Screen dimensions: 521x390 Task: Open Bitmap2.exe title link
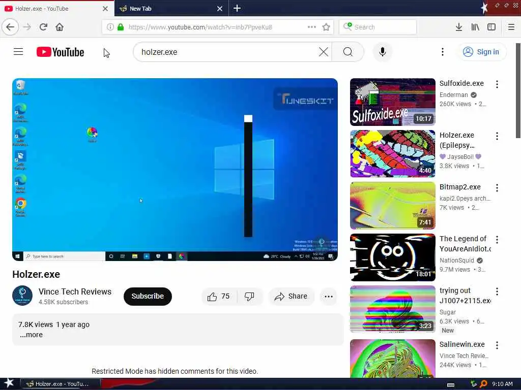[460, 187]
